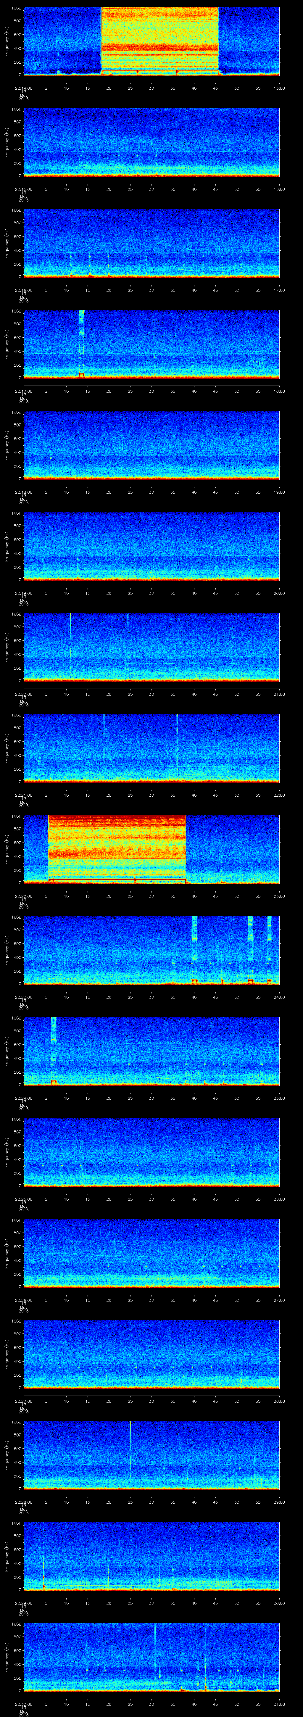Click the 31:00 end time label
The height and width of the screenshot is (1717, 303).
tap(279, 1704)
